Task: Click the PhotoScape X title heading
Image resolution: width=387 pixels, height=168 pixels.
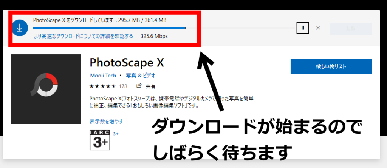Action: (x=127, y=62)
